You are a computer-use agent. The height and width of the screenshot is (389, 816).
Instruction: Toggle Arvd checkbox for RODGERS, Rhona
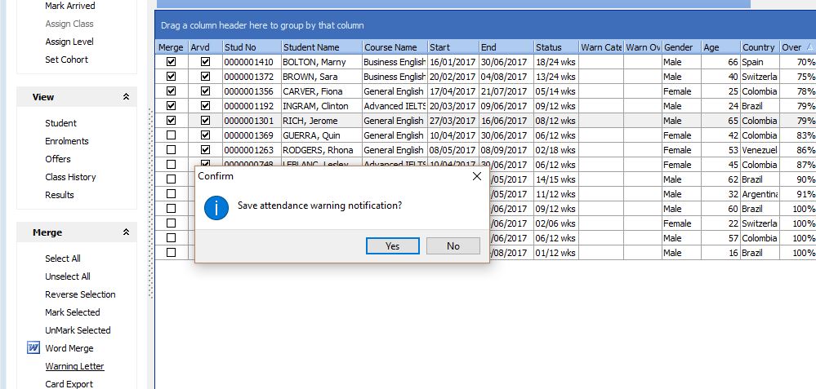[x=205, y=150]
